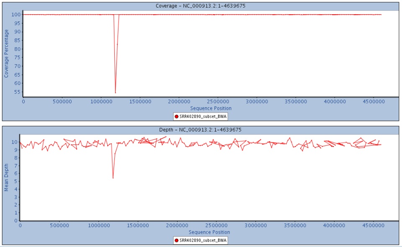402x247 pixels.
Task: Click the red legend marker in Coverage chart
Action: (176, 116)
